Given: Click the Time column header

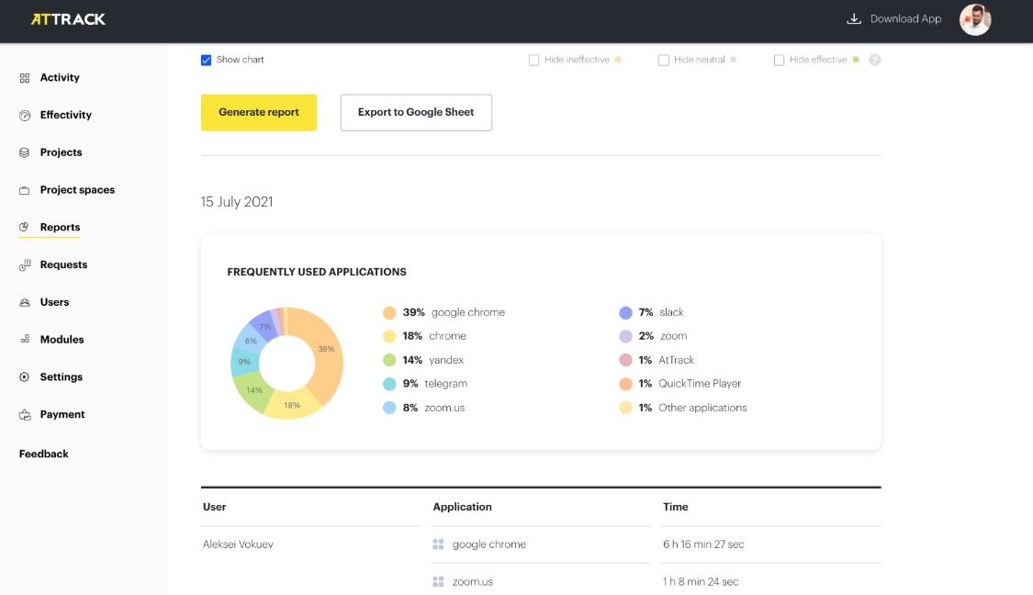Looking at the screenshot, I should (675, 508).
